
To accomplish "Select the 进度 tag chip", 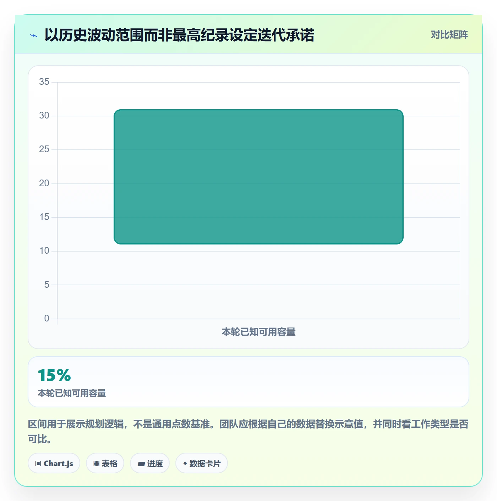I will (x=150, y=463).
